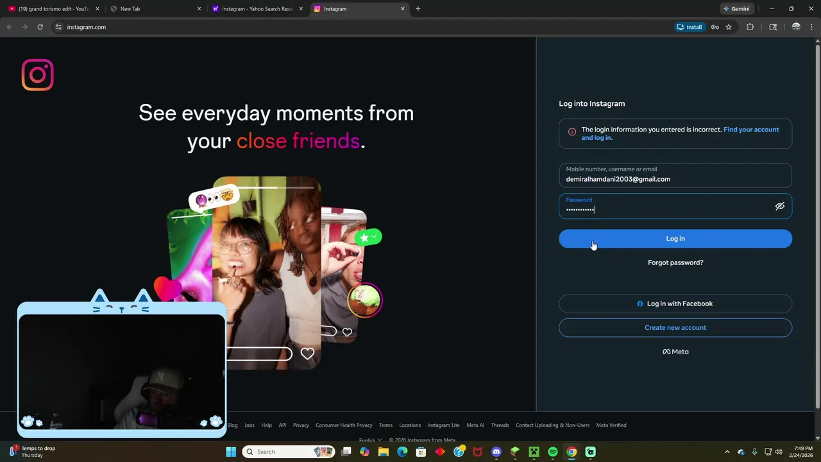
Task: Open the Threads footer link
Action: [500, 425]
